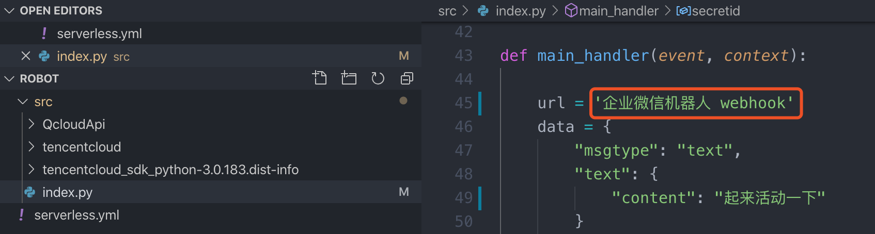Click the New Folder icon in ROBOT header
Image resolution: width=875 pixels, height=234 pixels.
pyautogui.click(x=349, y=78)
